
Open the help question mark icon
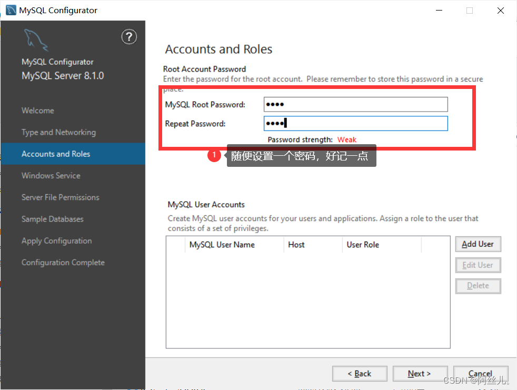(x=129, y=37)
